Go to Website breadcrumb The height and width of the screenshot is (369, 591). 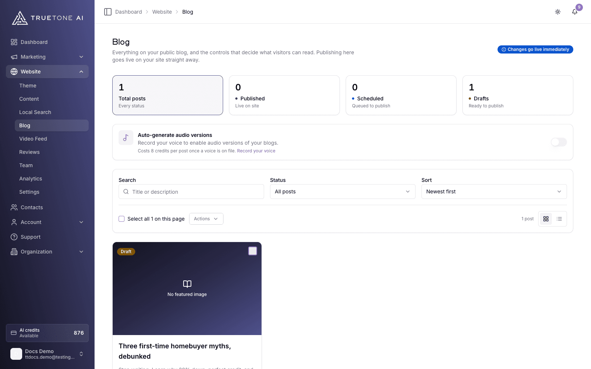pyautogui.click(x=162, y=12)
